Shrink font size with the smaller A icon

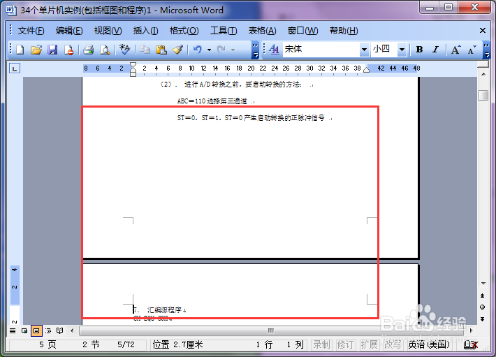click(x=472, y=50)
